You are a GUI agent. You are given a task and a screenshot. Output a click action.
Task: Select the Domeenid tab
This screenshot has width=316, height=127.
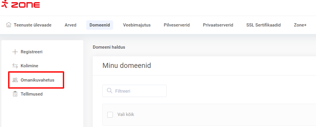point(99,25)
